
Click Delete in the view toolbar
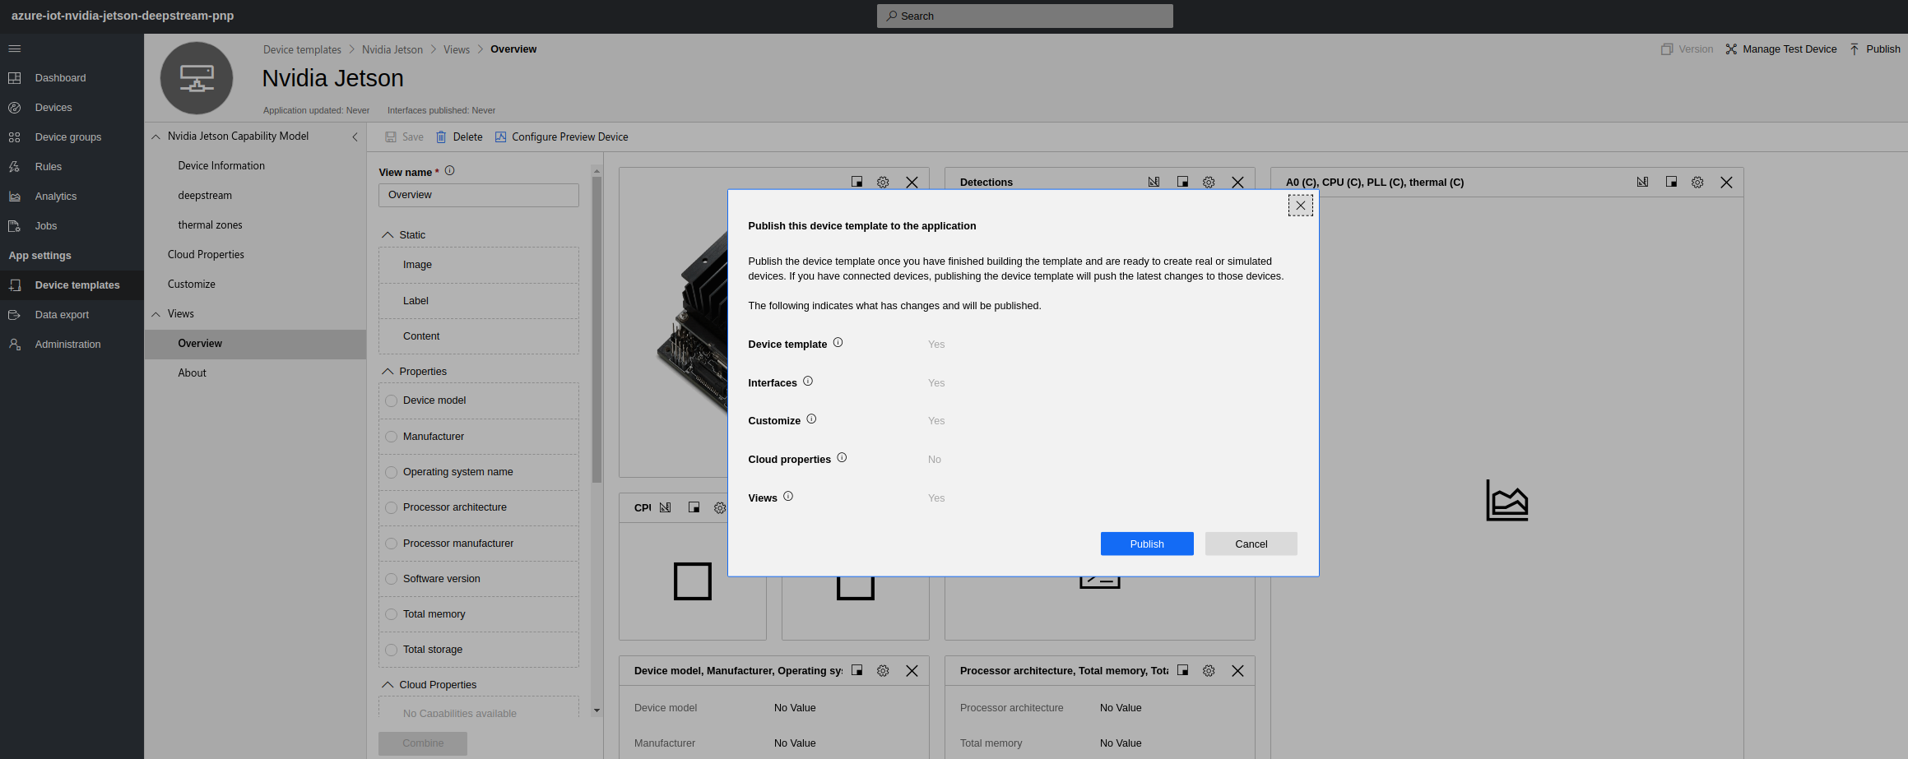[459, 137]
